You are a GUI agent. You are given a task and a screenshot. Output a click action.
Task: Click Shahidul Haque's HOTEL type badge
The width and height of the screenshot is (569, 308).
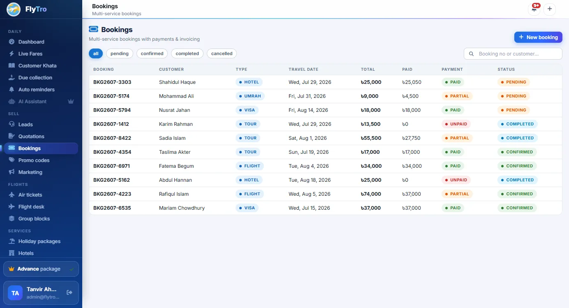click(249, 82)
